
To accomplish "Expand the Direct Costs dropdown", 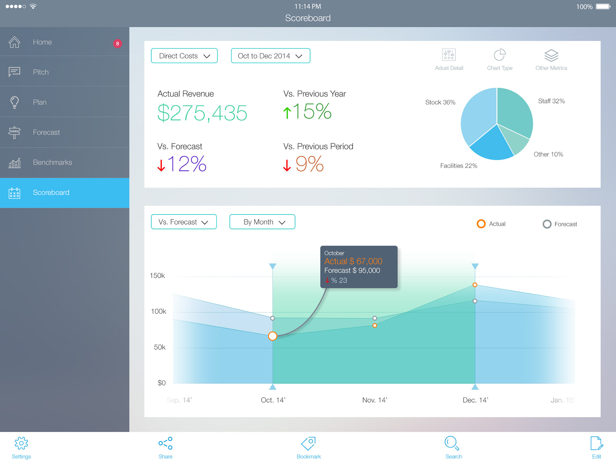I will (184, 56).
